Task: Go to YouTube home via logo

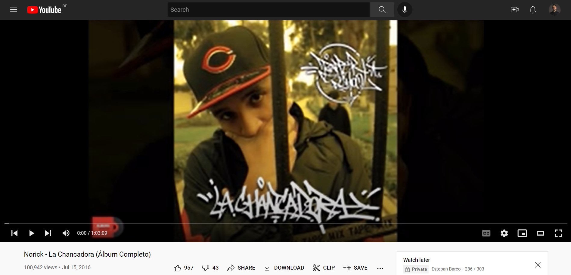Action: [x=44, y=10]
